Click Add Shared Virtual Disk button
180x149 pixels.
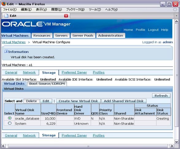click(124, 101)
